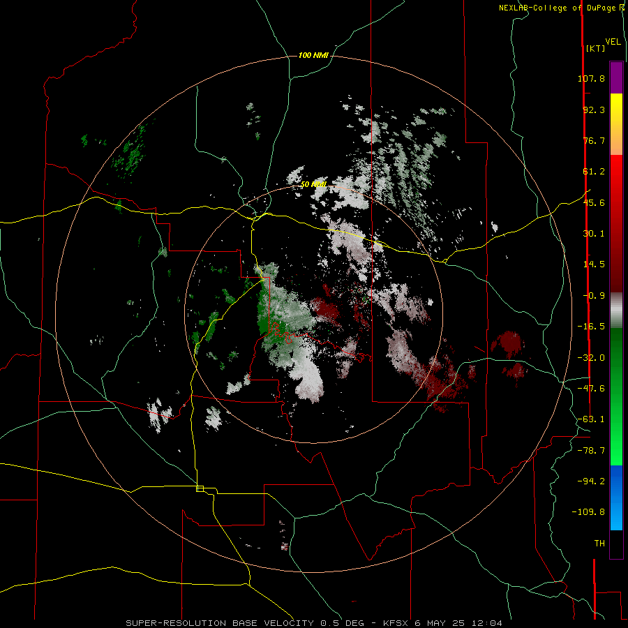
Task: Click the 14.5 velocity scale value
Action: (x=594, y=264)
